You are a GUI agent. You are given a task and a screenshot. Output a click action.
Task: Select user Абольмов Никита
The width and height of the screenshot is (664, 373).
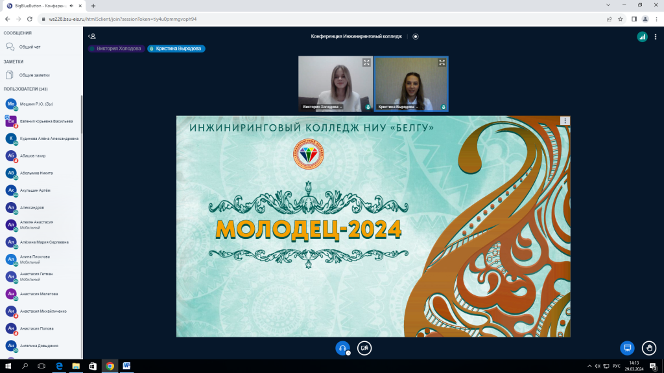(41, 173)
